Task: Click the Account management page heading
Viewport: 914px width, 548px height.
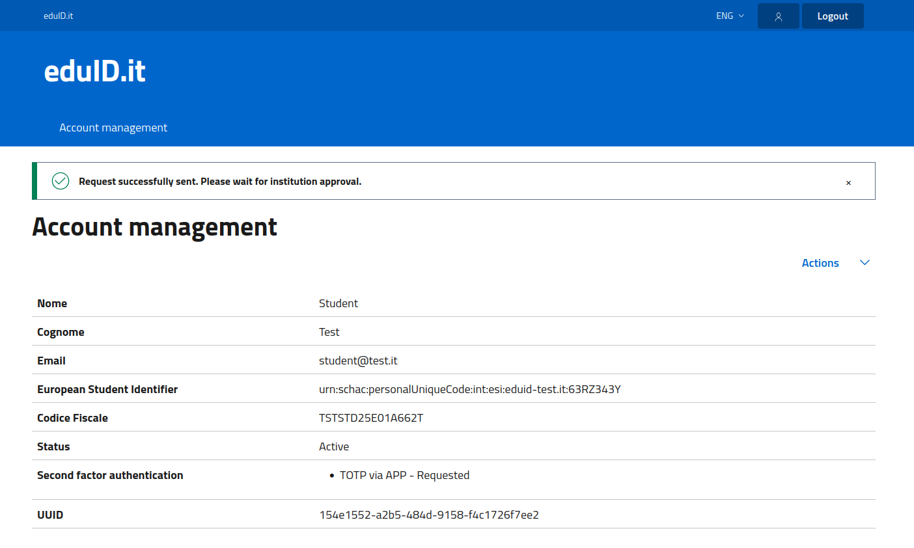Action: point(155,227)
